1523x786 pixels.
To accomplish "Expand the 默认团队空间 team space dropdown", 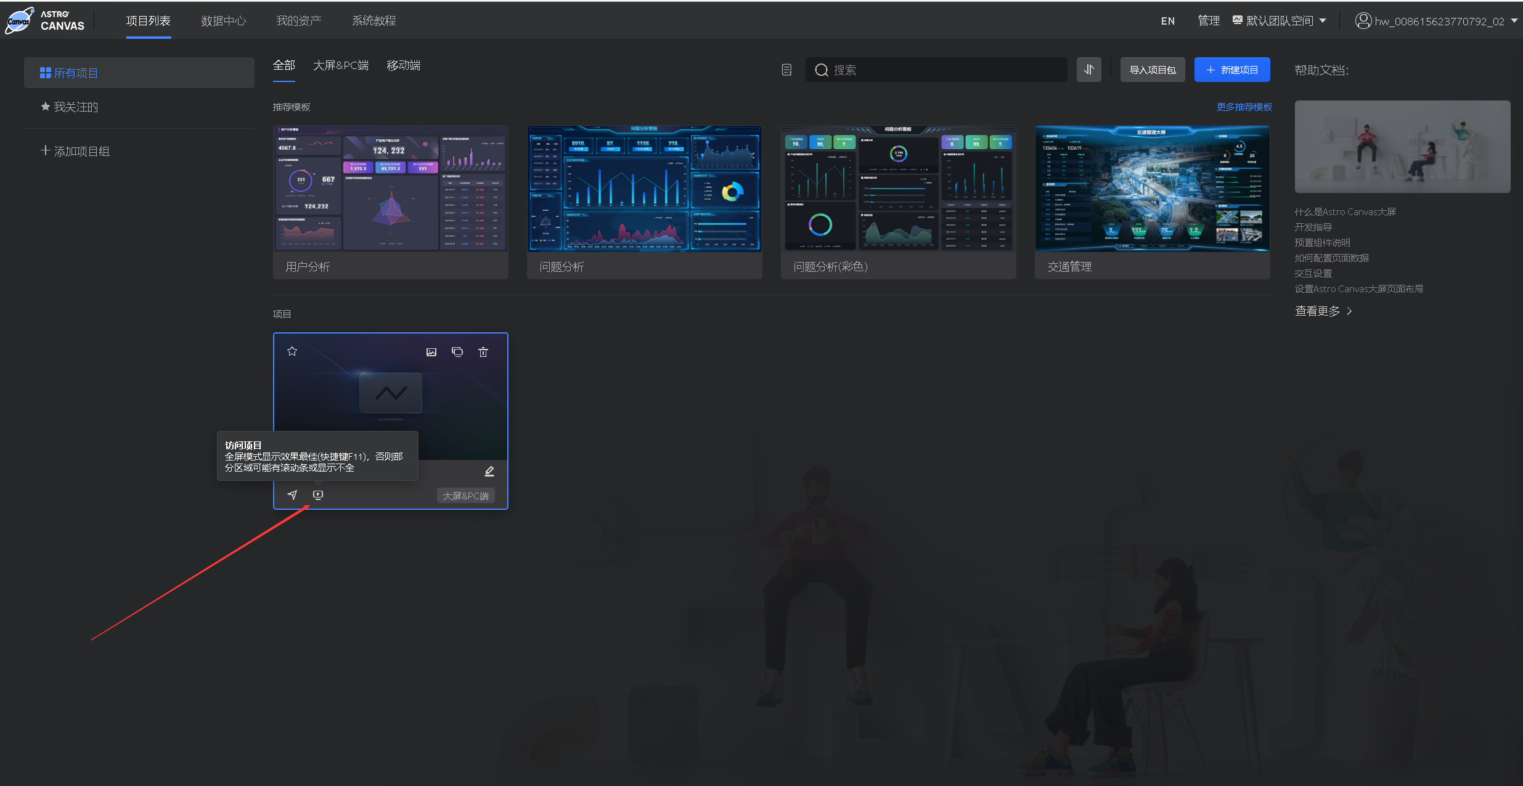I will (1280, 21).
